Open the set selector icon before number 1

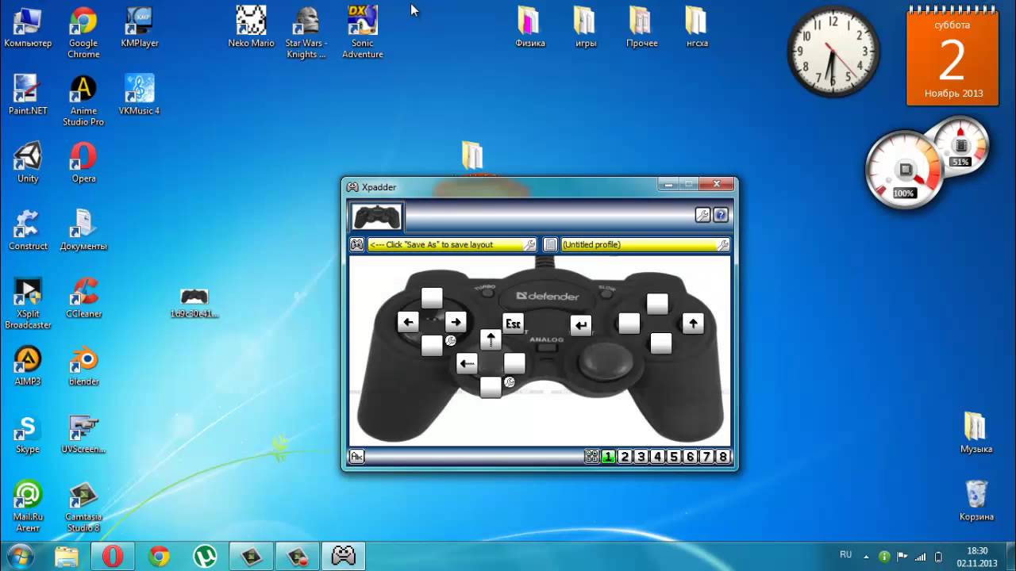coord(591,457)
